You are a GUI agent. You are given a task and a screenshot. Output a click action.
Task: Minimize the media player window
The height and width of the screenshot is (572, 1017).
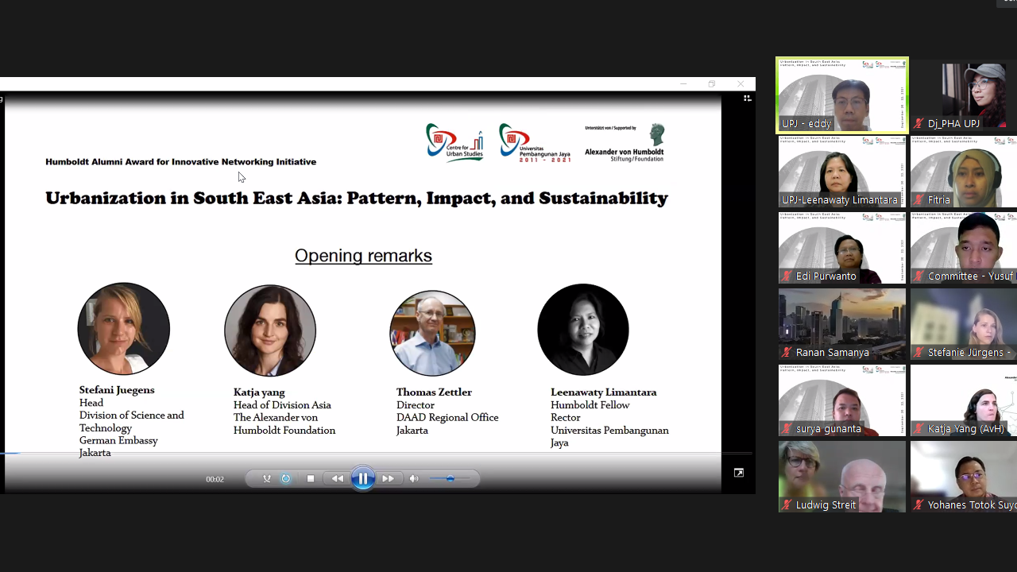pos(683,84)
